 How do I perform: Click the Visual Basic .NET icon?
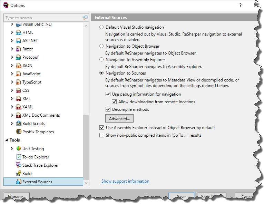click(18, 25)
